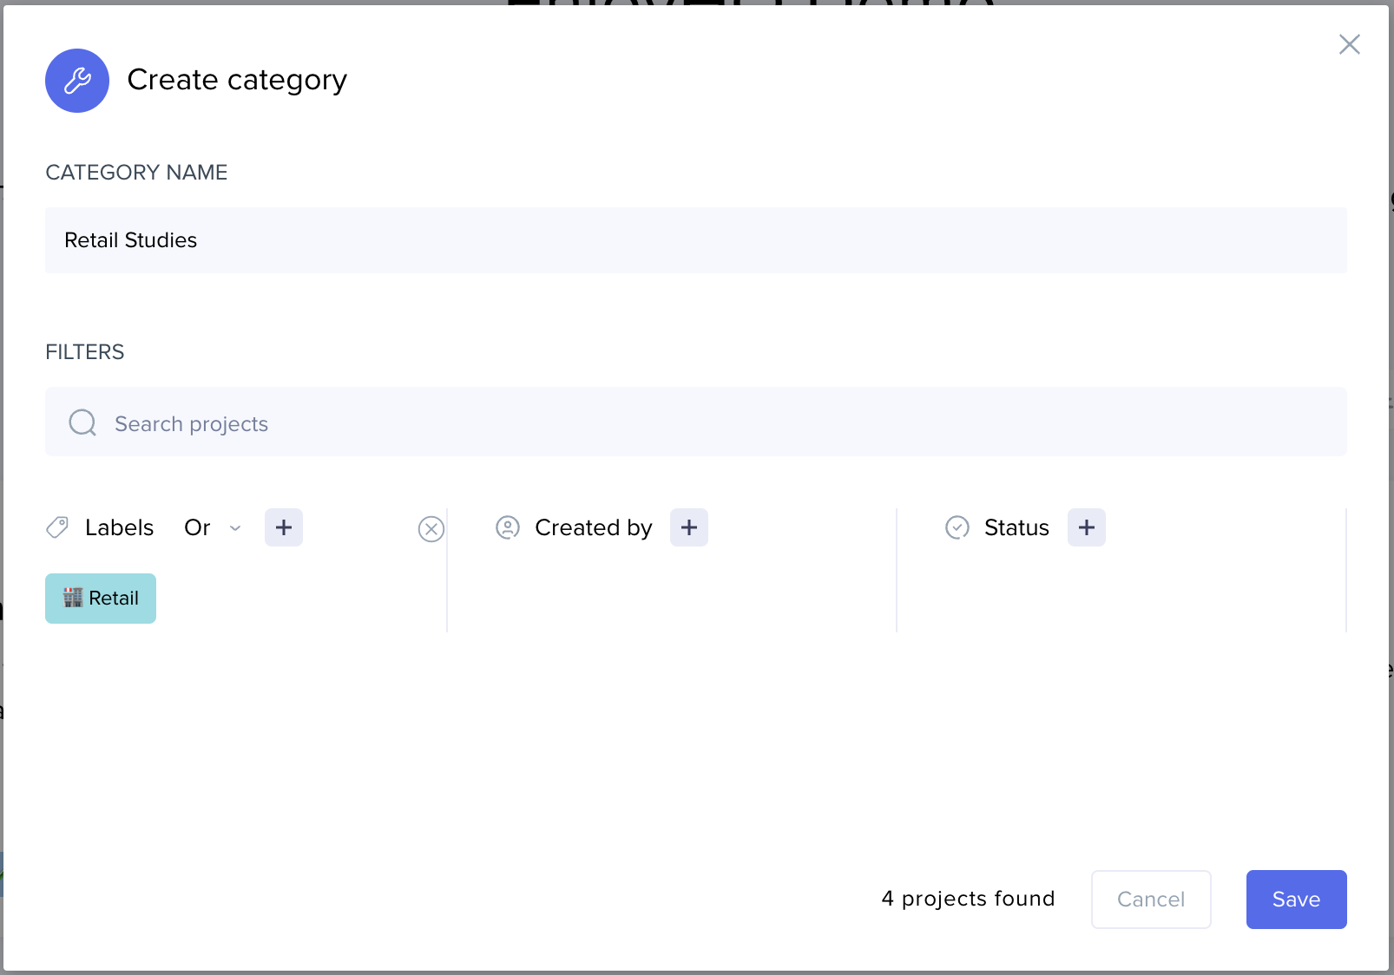
Task: Add a Status filter
Action: [1087, 527]
